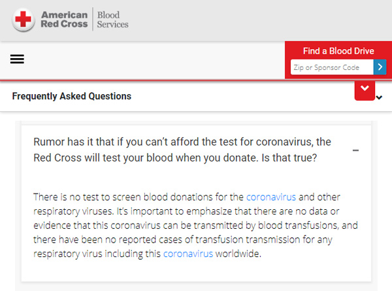Toggle the "Rumor has it" question title
Viewport: 392px width, 291px height.
(x=183, y=150)
